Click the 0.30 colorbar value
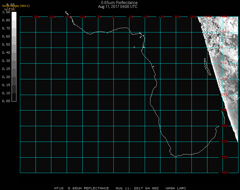Screen dimensions: 240x190 [6, 61]
